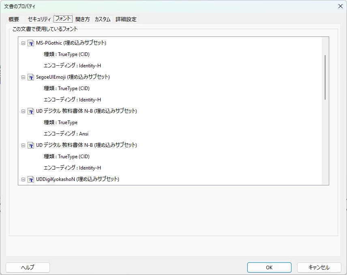This screenshot has height=275, width=347.
Task: Select the UDDigiKyokashoN (埋め込みサブセット) row
Action: point(77,179)
